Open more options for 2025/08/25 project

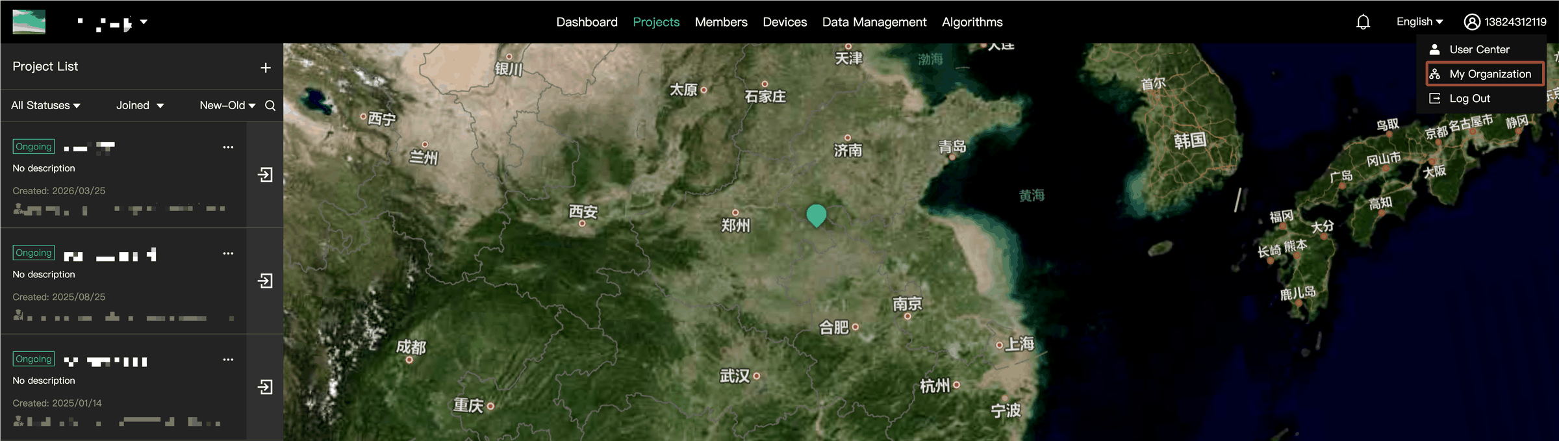228,253
